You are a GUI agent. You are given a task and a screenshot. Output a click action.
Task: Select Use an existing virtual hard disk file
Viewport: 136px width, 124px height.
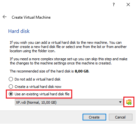[39, 94]
